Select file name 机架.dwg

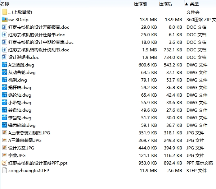click(x=18, y=80)
